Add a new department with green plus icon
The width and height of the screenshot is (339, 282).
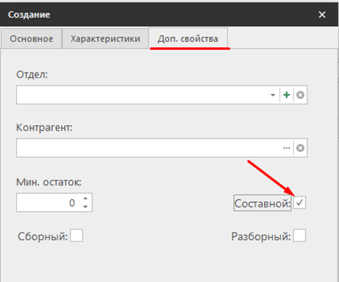[x=286, y=95]
